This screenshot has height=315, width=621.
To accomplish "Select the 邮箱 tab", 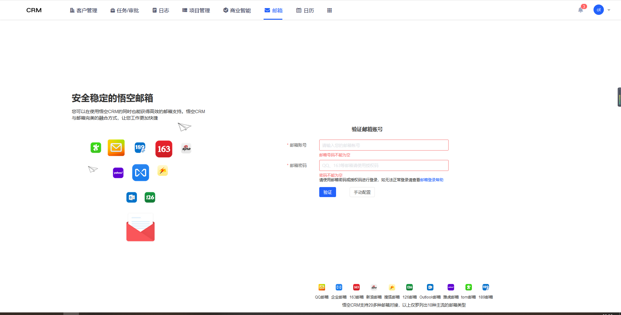I will click(x=273, y=10).
